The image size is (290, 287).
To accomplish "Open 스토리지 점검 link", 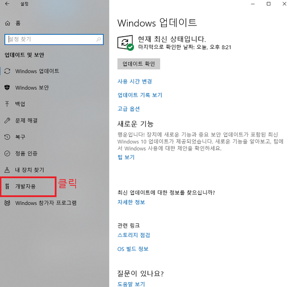I will 134,235.
